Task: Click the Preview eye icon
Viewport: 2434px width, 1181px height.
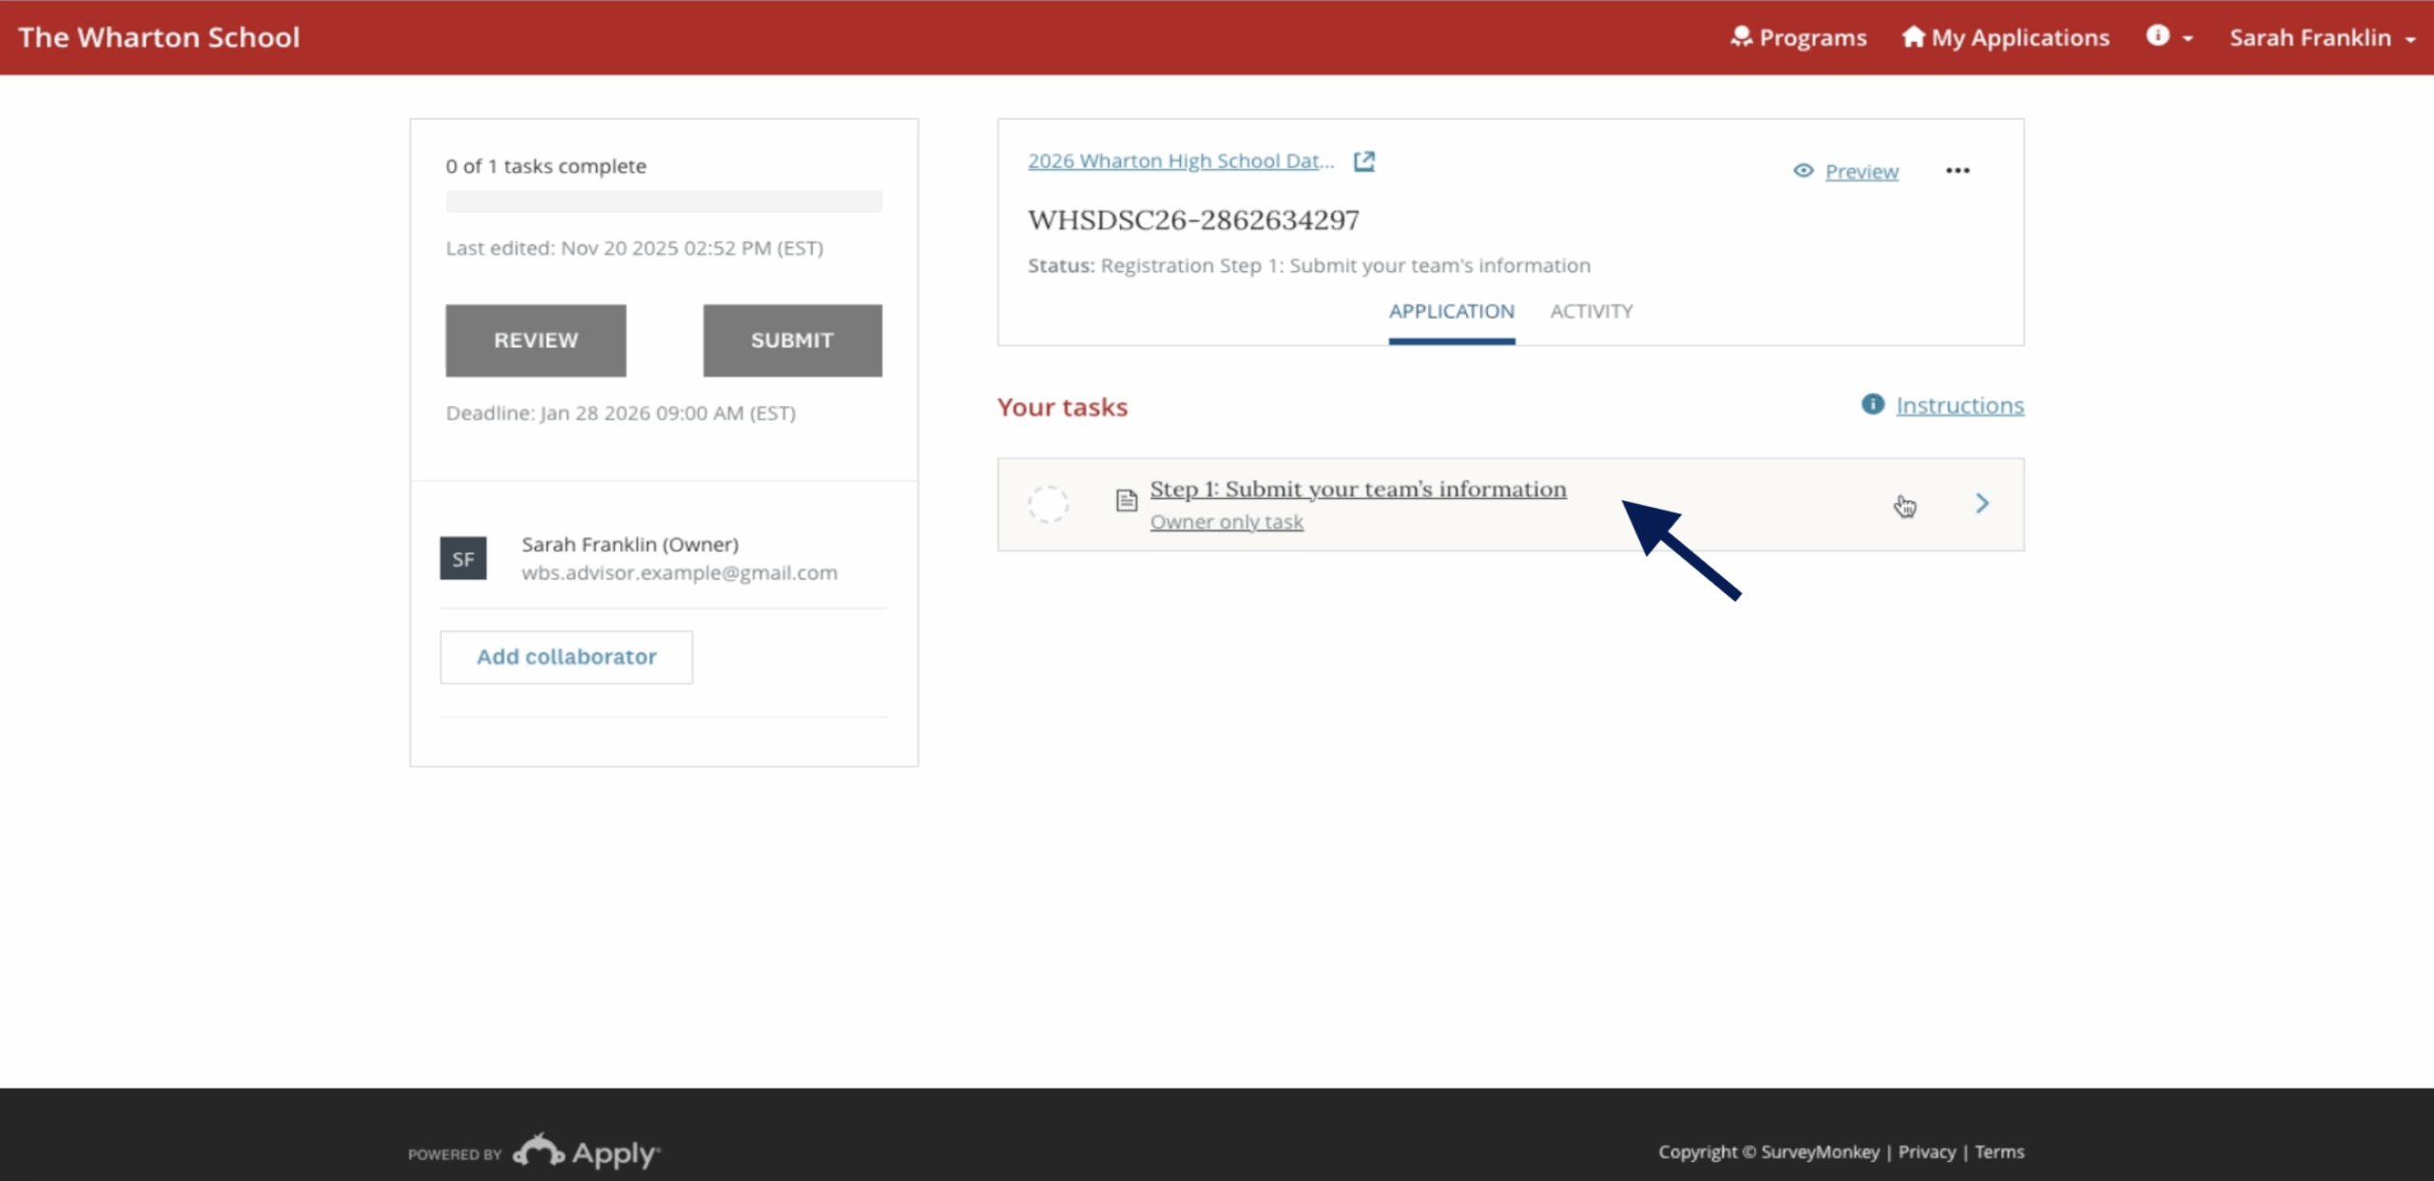Action: coord(1803,171)
